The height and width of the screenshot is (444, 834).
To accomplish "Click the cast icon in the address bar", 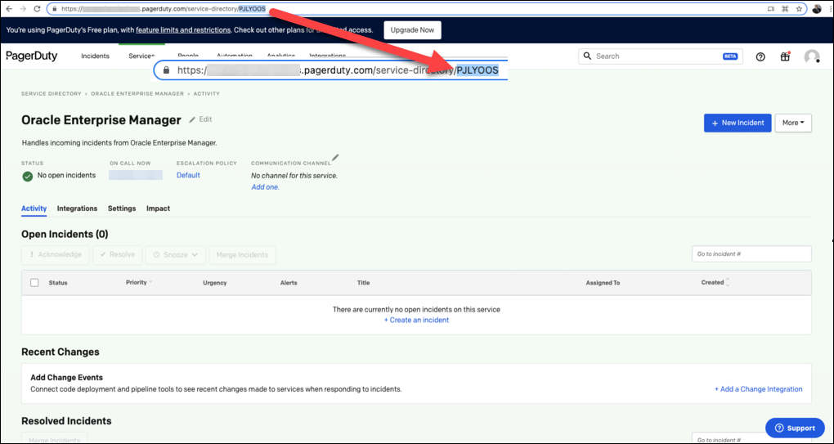I will [x=771, y=9].
